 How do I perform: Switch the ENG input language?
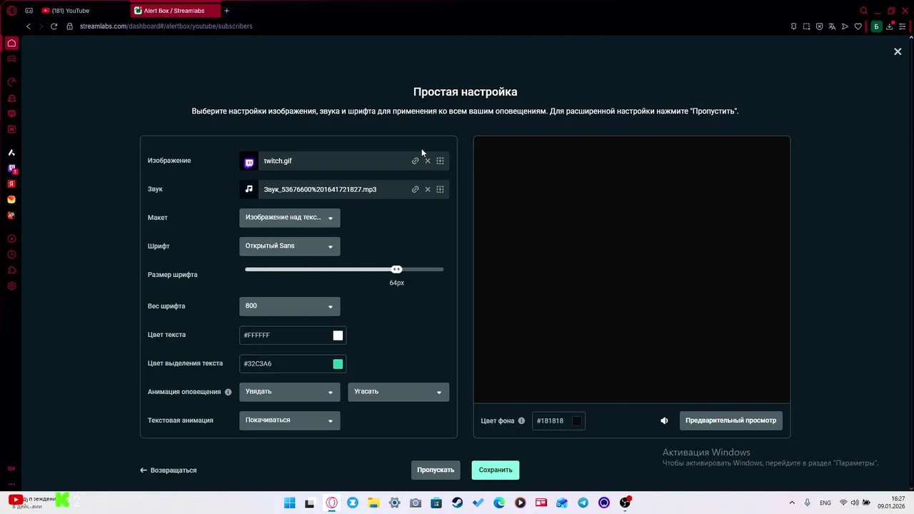click(825, 503)
